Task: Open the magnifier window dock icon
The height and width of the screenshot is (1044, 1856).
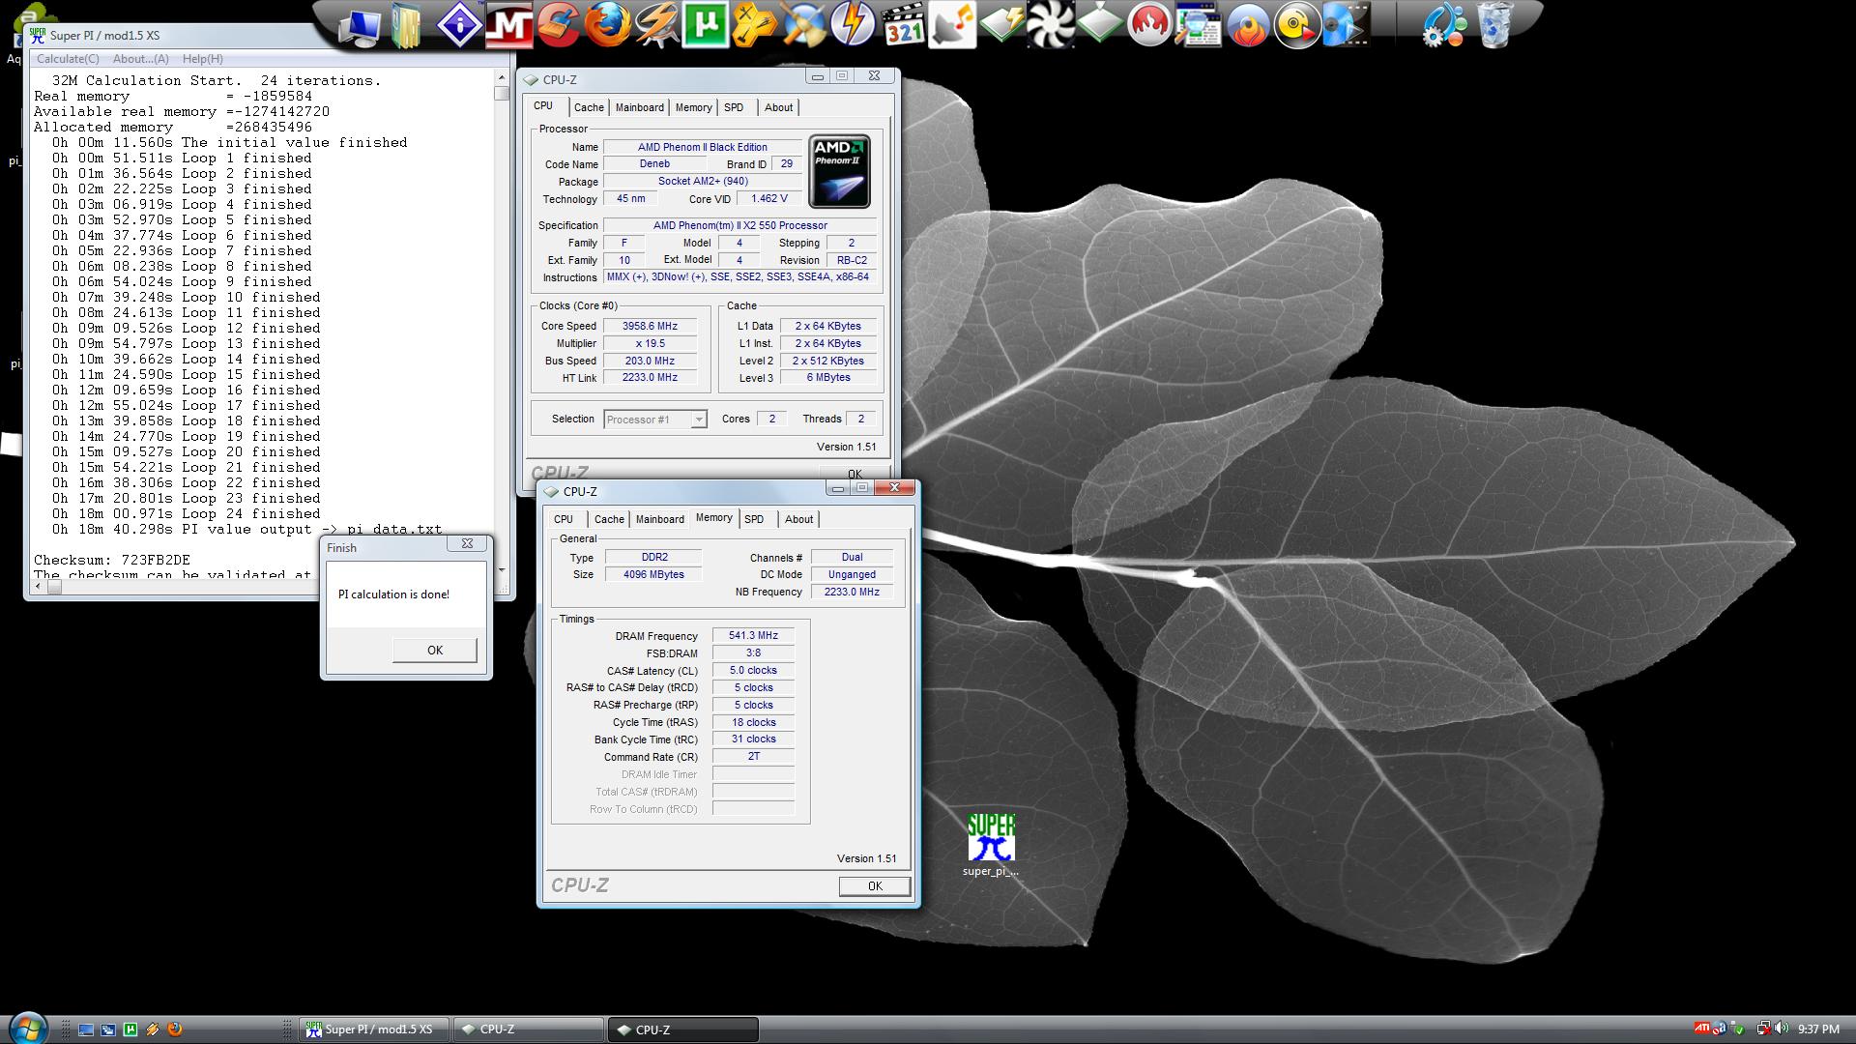Action: pyautogui.click(x=1198, y=25)
